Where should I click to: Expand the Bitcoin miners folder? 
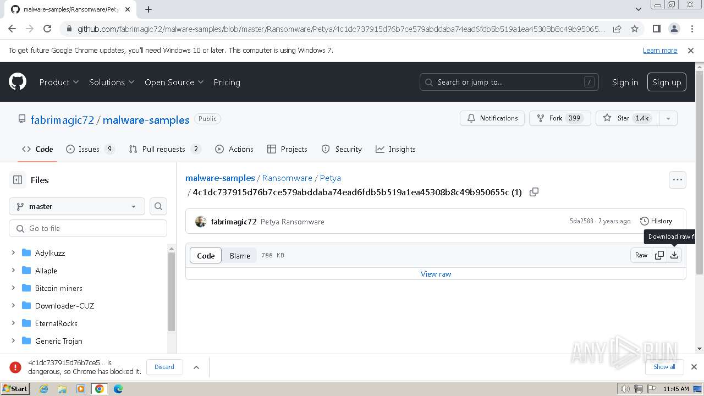point(13,288)
